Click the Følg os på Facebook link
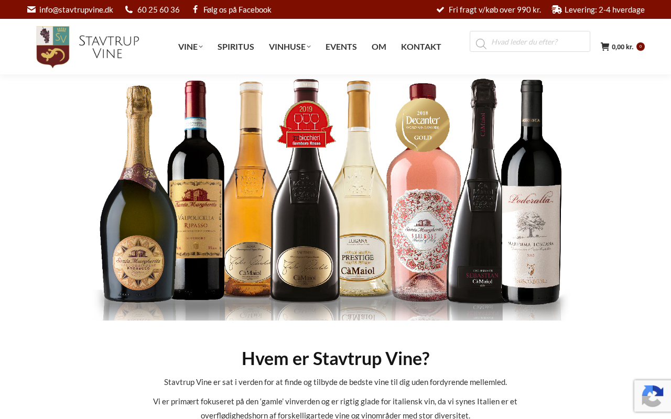 click(x=237, y=9)
